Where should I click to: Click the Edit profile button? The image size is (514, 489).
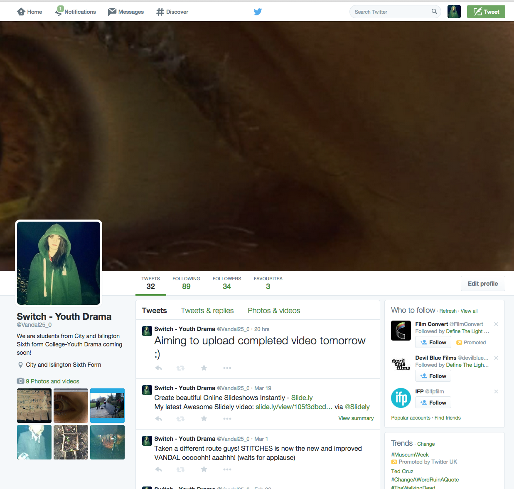483,284
